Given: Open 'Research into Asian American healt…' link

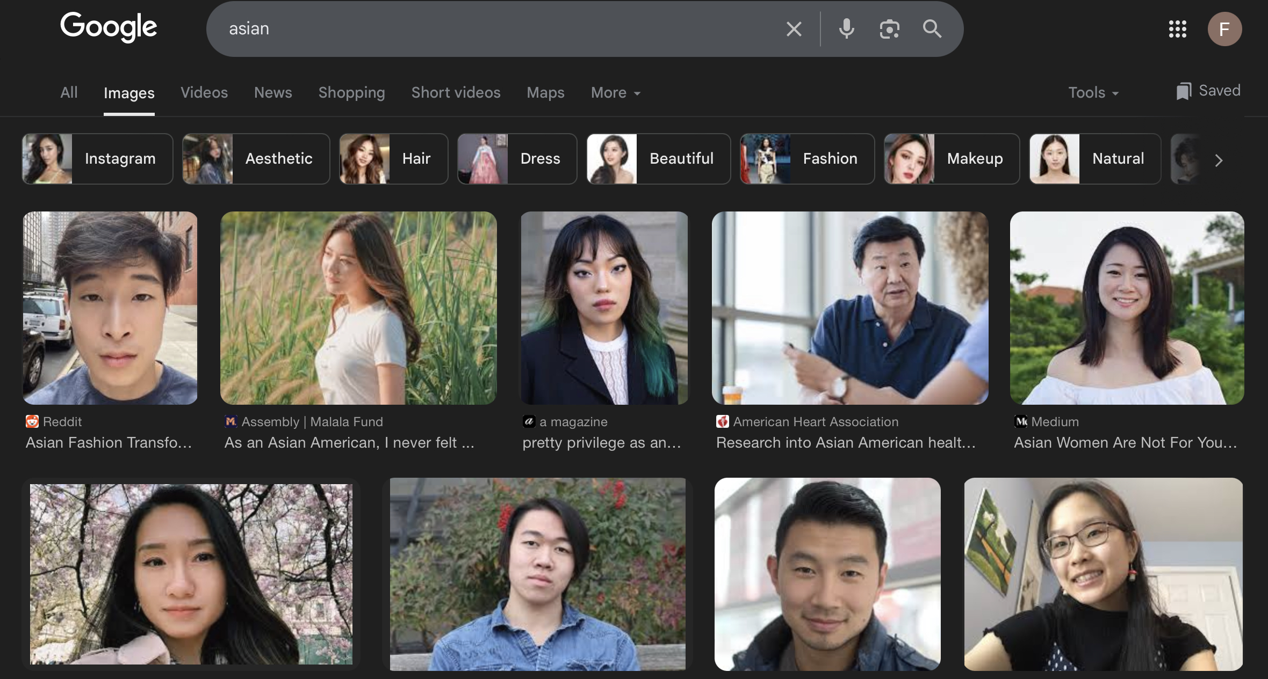Looking at the screenshot, I should 846,443.
